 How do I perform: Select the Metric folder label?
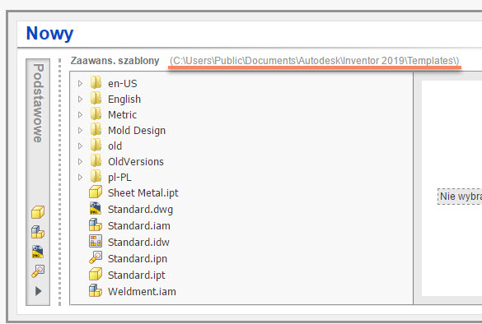[x=122, y=115]
